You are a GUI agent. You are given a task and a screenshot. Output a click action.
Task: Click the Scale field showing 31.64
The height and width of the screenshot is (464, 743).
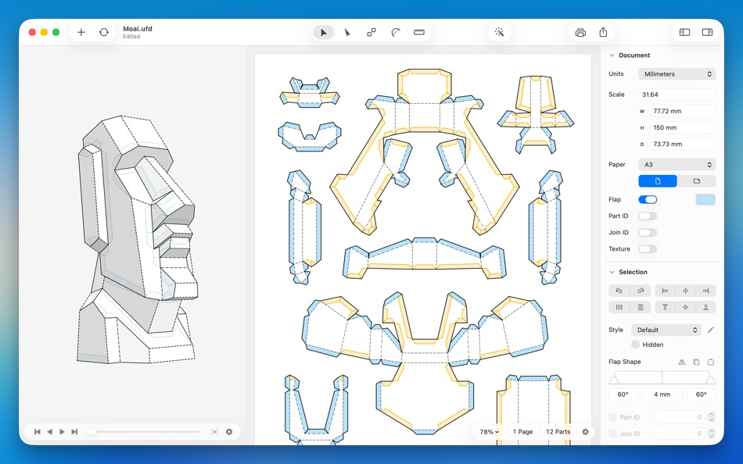click(x=677, y=95)
